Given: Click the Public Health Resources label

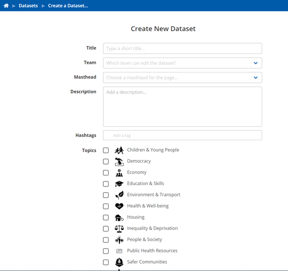Looking at the screenshot, I should 152,250.
